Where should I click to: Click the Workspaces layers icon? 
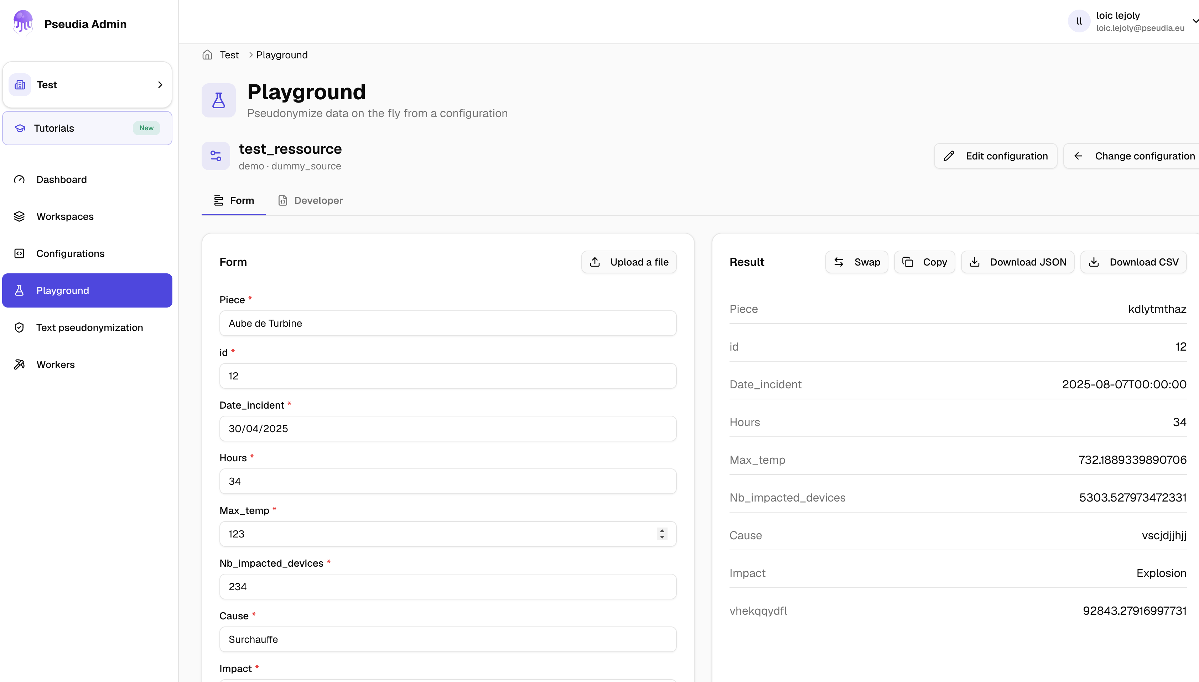pos(19,216)
